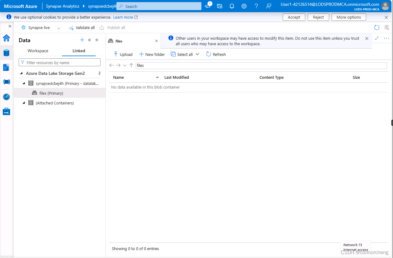Click the Refresh button in file toolbar
393x258 pixels.
216,54
